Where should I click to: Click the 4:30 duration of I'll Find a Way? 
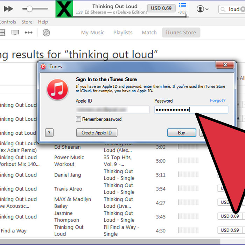coord(160,231)
